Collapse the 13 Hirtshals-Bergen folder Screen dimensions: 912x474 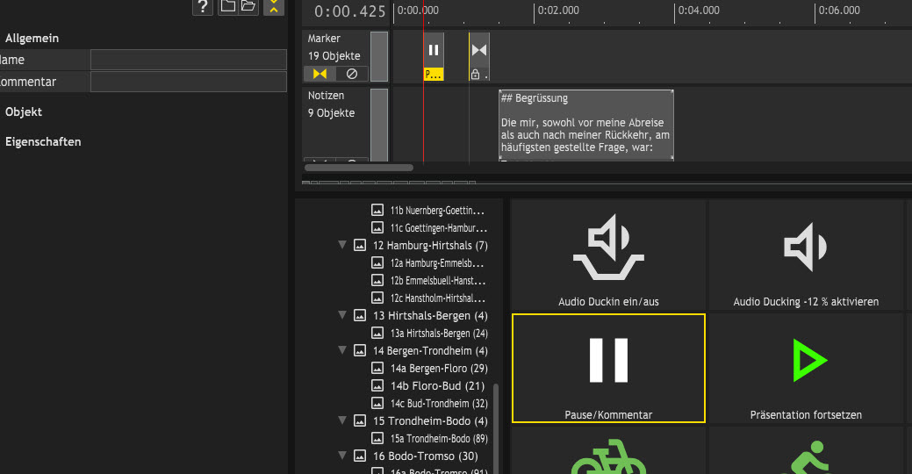[x=342, y=315]
